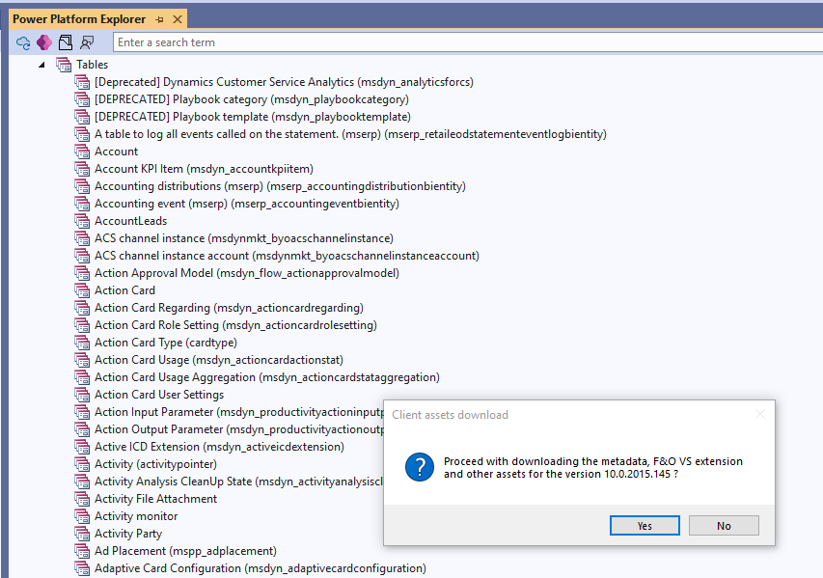
Task: Select Deprecated Dynamics Customer Service Analytics table
Action: pyautogui.click(x=284, y=82)
